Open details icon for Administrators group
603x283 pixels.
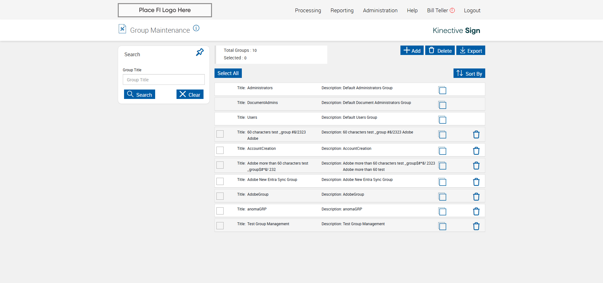click(442, 90)
